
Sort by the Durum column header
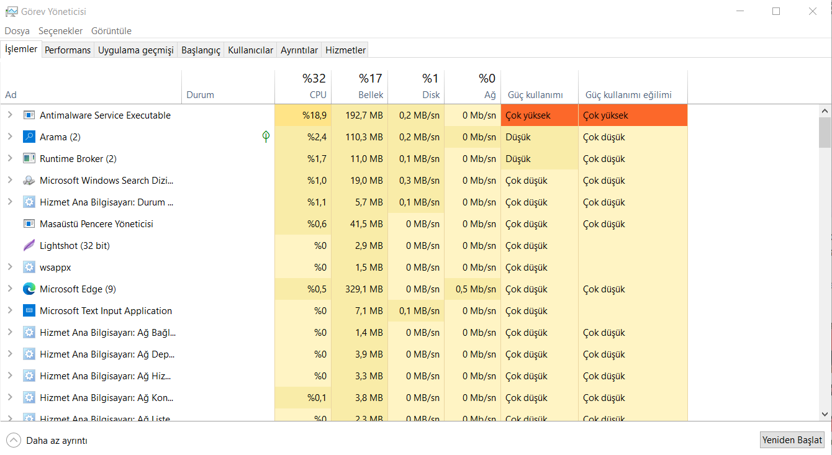[228, 86]
